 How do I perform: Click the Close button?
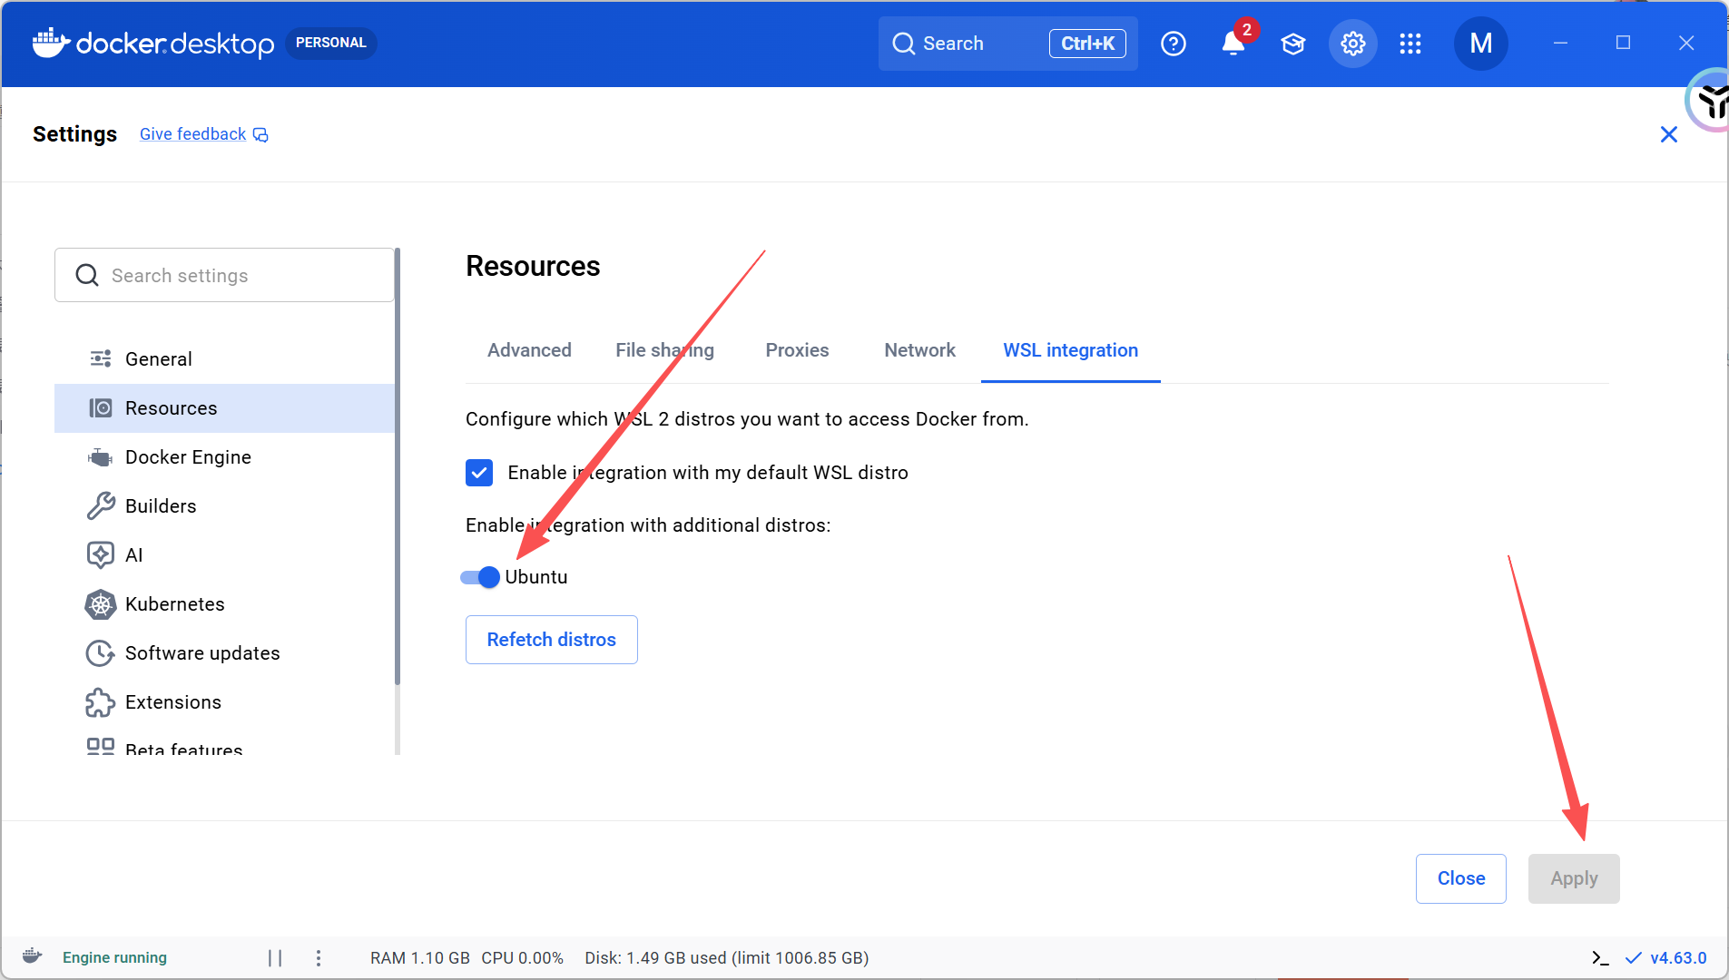coord(1460,878)
